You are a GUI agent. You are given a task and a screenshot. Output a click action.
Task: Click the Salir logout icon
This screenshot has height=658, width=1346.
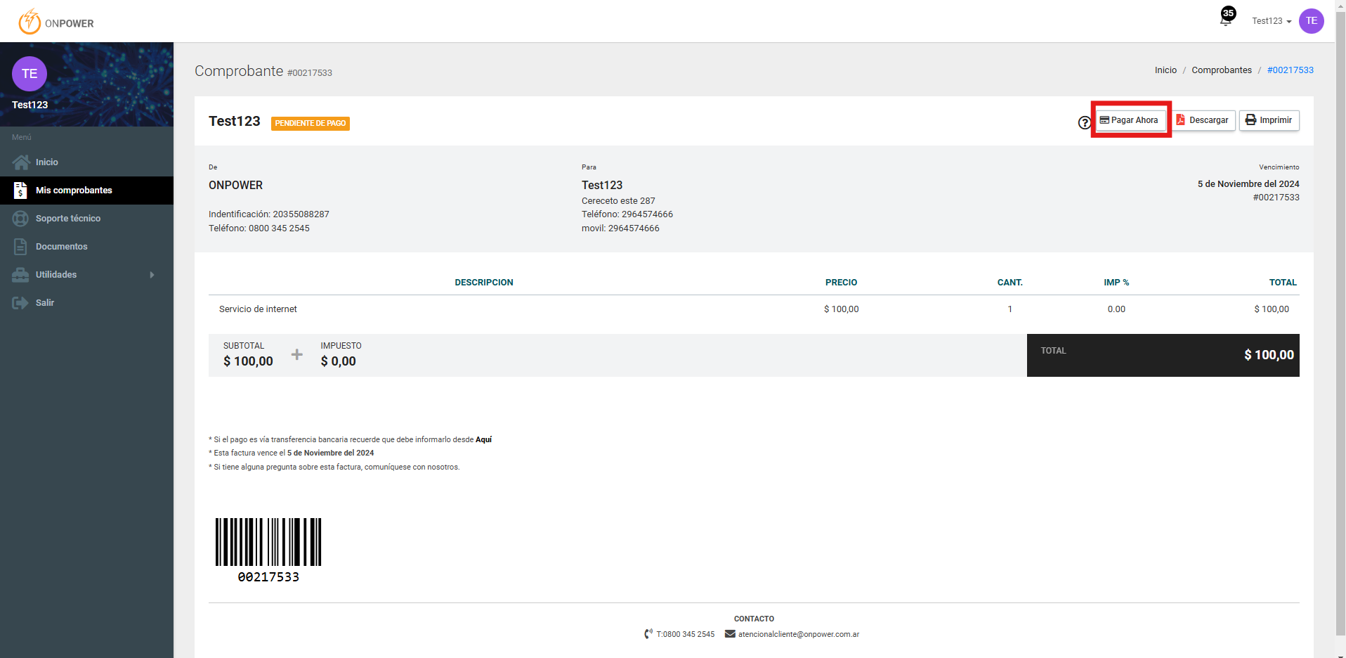(x=20, y=303)
